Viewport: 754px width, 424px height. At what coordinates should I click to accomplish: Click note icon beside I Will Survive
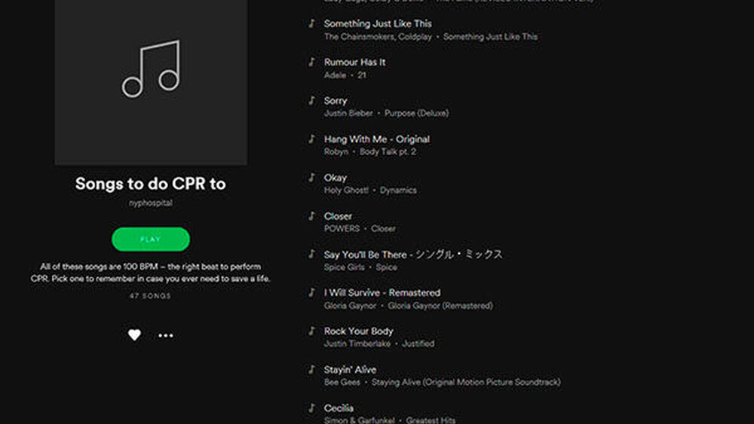311,292
